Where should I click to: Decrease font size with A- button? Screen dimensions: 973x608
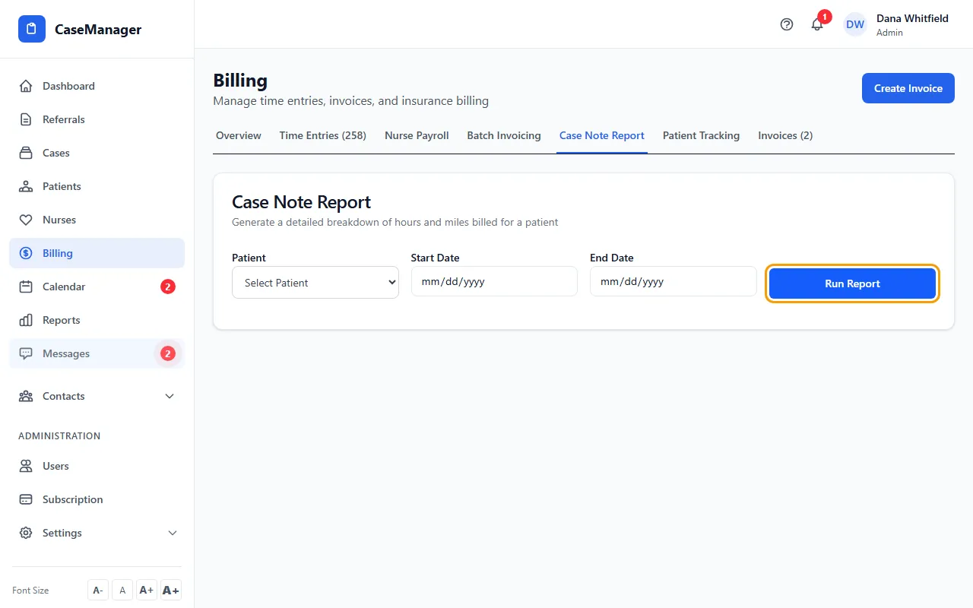click(x=98, y=590)
